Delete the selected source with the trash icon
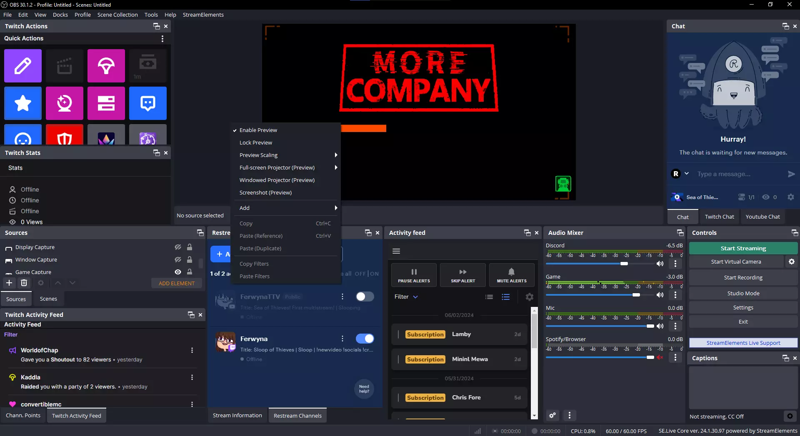This screenshot has width=800, height=436. click(x=24, y=283)
